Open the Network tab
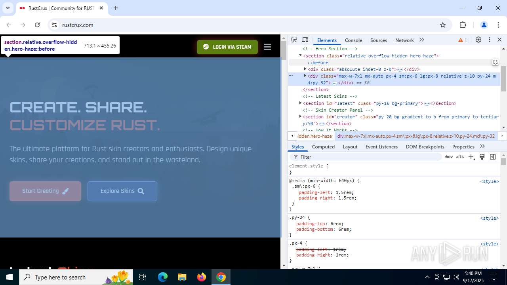 coord(404,40)
